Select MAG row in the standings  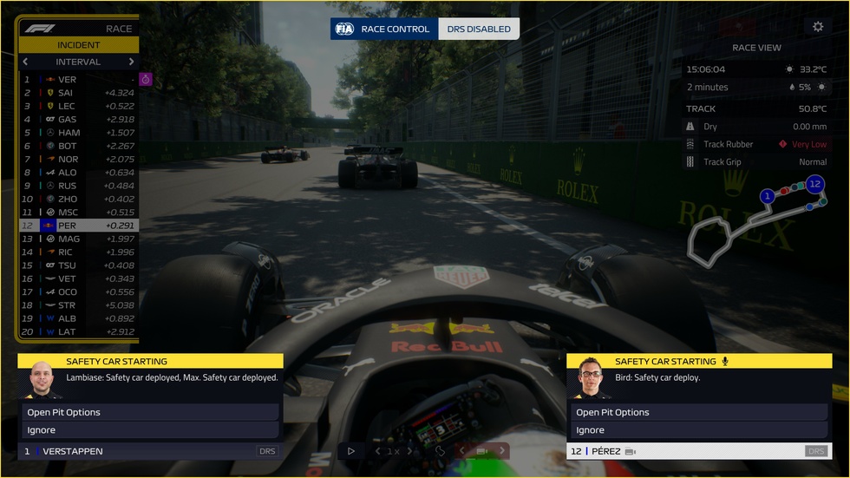click(79, 239)
